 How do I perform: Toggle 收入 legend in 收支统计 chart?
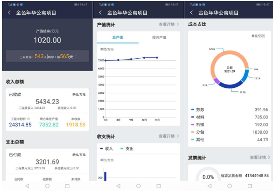107,149
